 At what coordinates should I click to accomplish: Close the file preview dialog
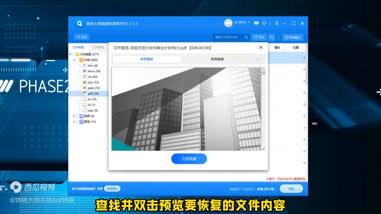tap(261, 48)
